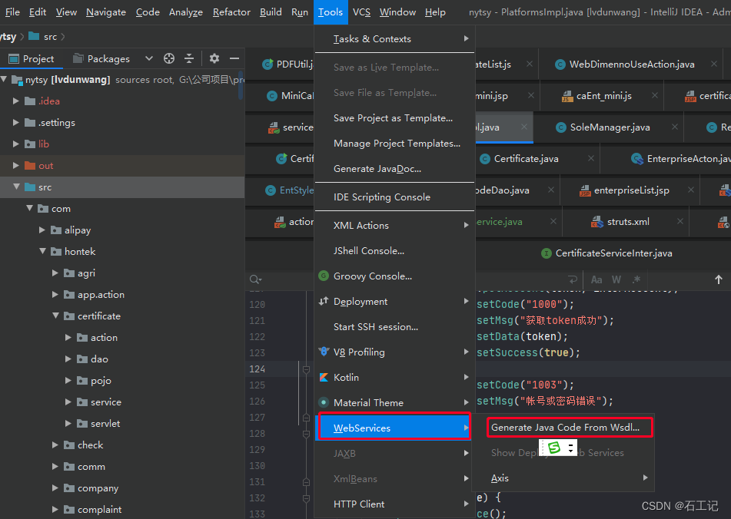
Task: Close the SoleManager.java tab
Action: [675, 127]
